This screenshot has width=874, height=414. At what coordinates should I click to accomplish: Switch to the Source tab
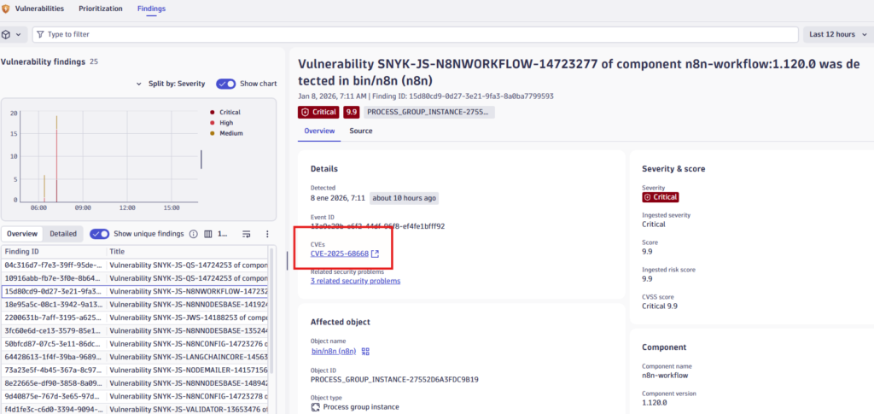tap(360, 131)
